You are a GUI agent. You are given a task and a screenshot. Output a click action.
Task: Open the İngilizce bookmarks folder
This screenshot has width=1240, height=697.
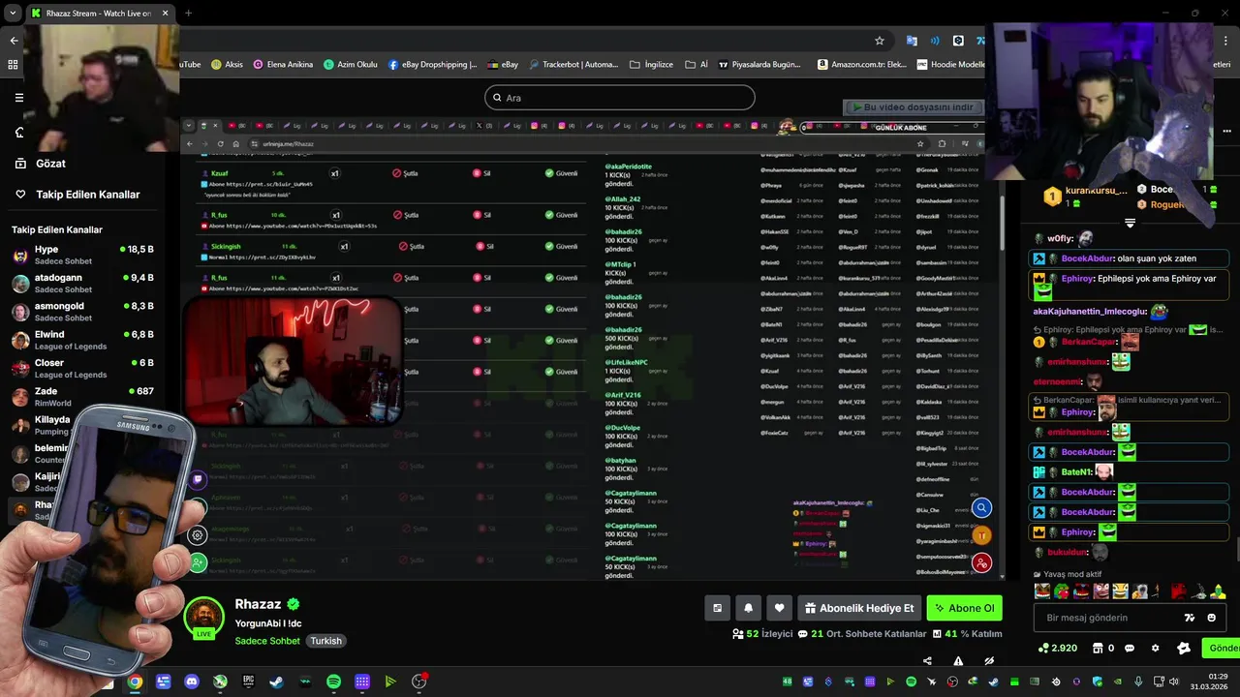[651, 65]
